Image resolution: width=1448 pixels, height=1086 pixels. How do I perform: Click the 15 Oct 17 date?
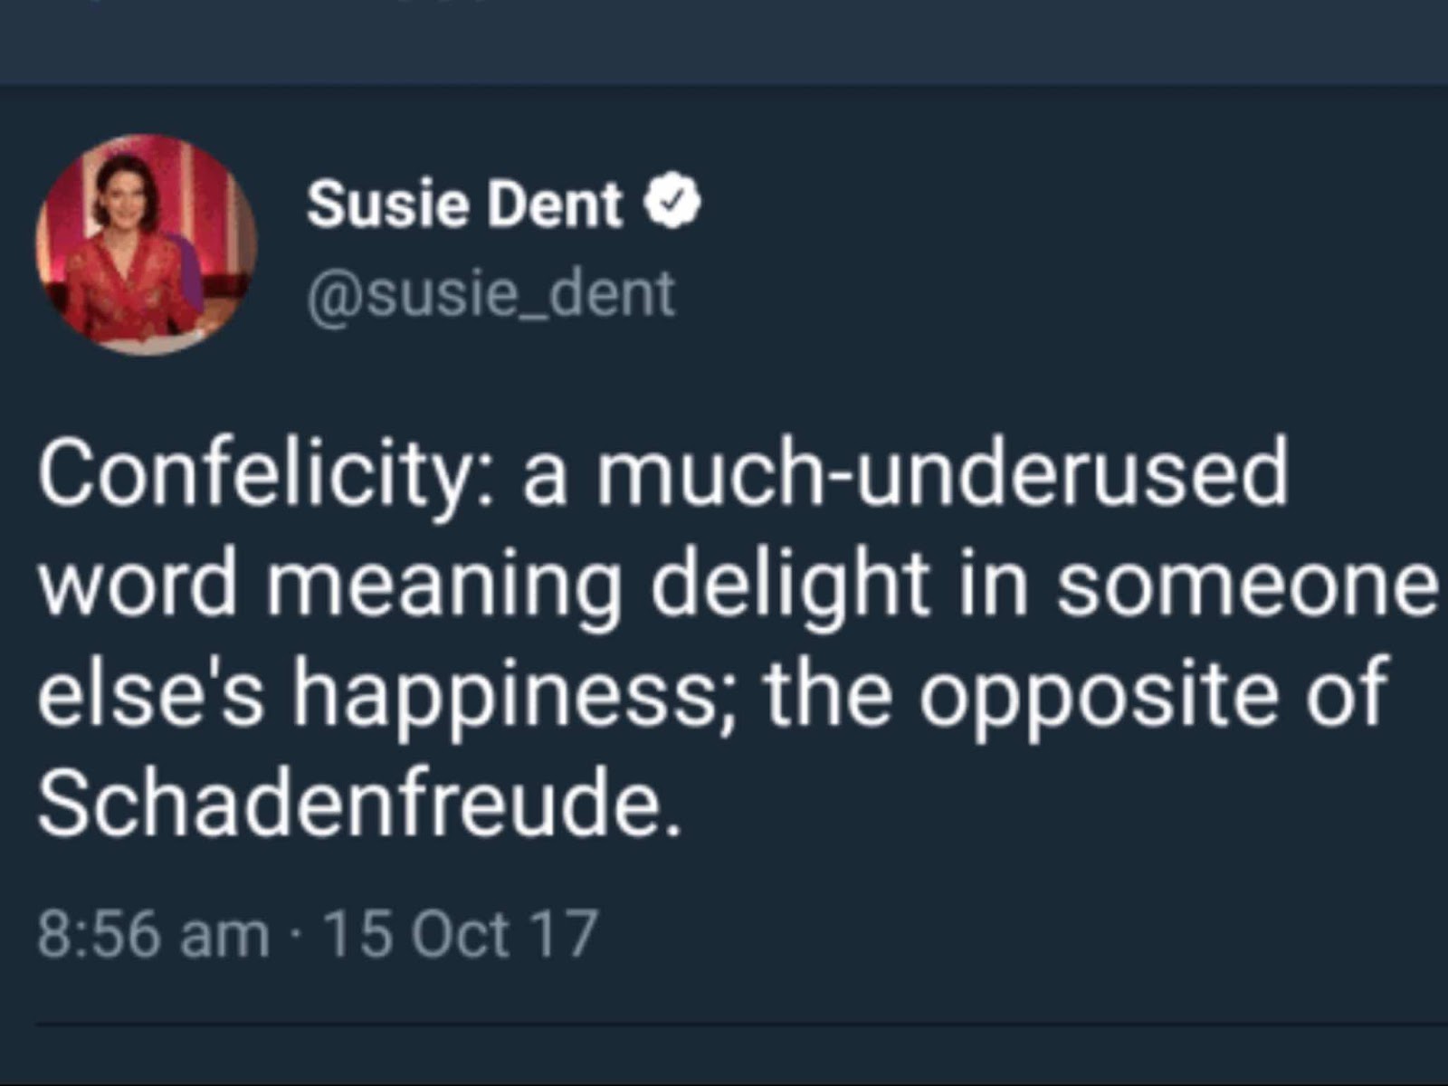(x=461, y=934)
